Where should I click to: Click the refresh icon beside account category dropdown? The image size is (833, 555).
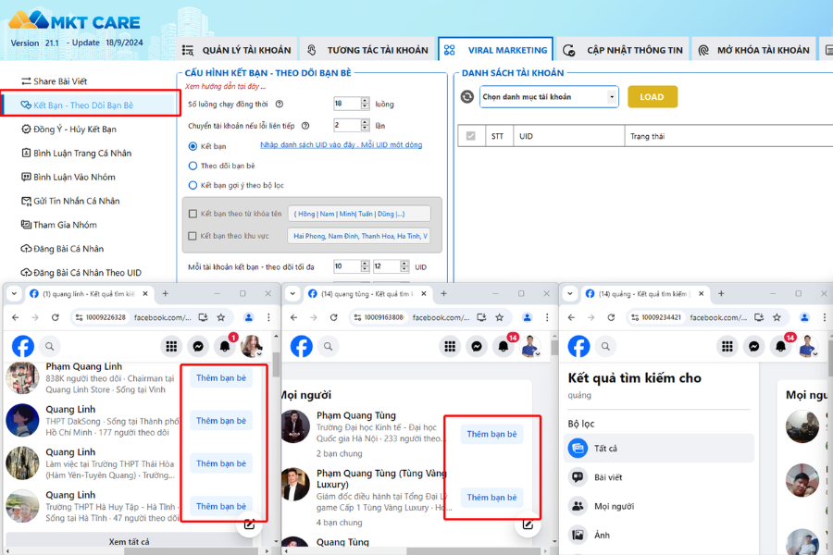pos(467,97)
